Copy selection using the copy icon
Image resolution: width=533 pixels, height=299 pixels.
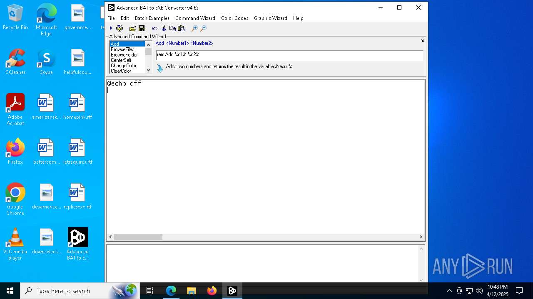pyautogui.click(x=172, y=28)
